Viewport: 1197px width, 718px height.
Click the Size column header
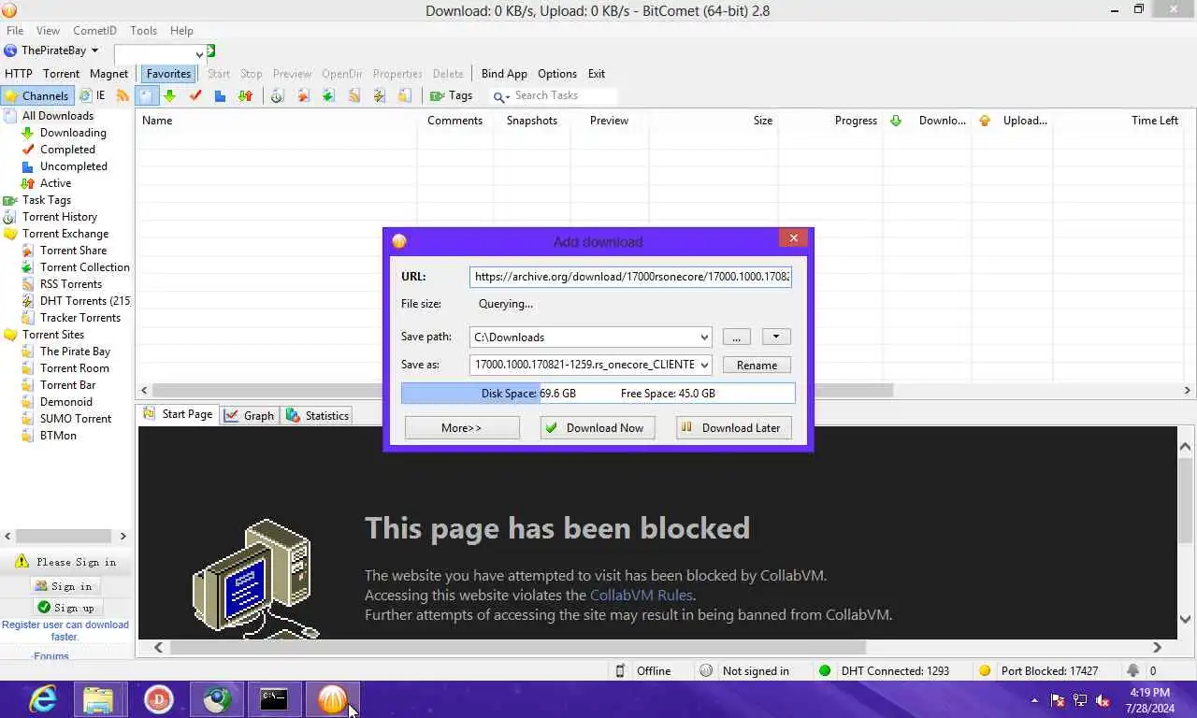tap(763, 121)
